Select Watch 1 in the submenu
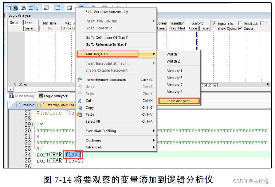Image resolution: width=275 pixels, height=187 pixels. tap(179, 54)
